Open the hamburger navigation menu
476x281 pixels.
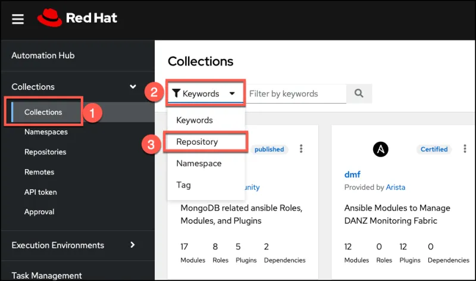point(18,19)
